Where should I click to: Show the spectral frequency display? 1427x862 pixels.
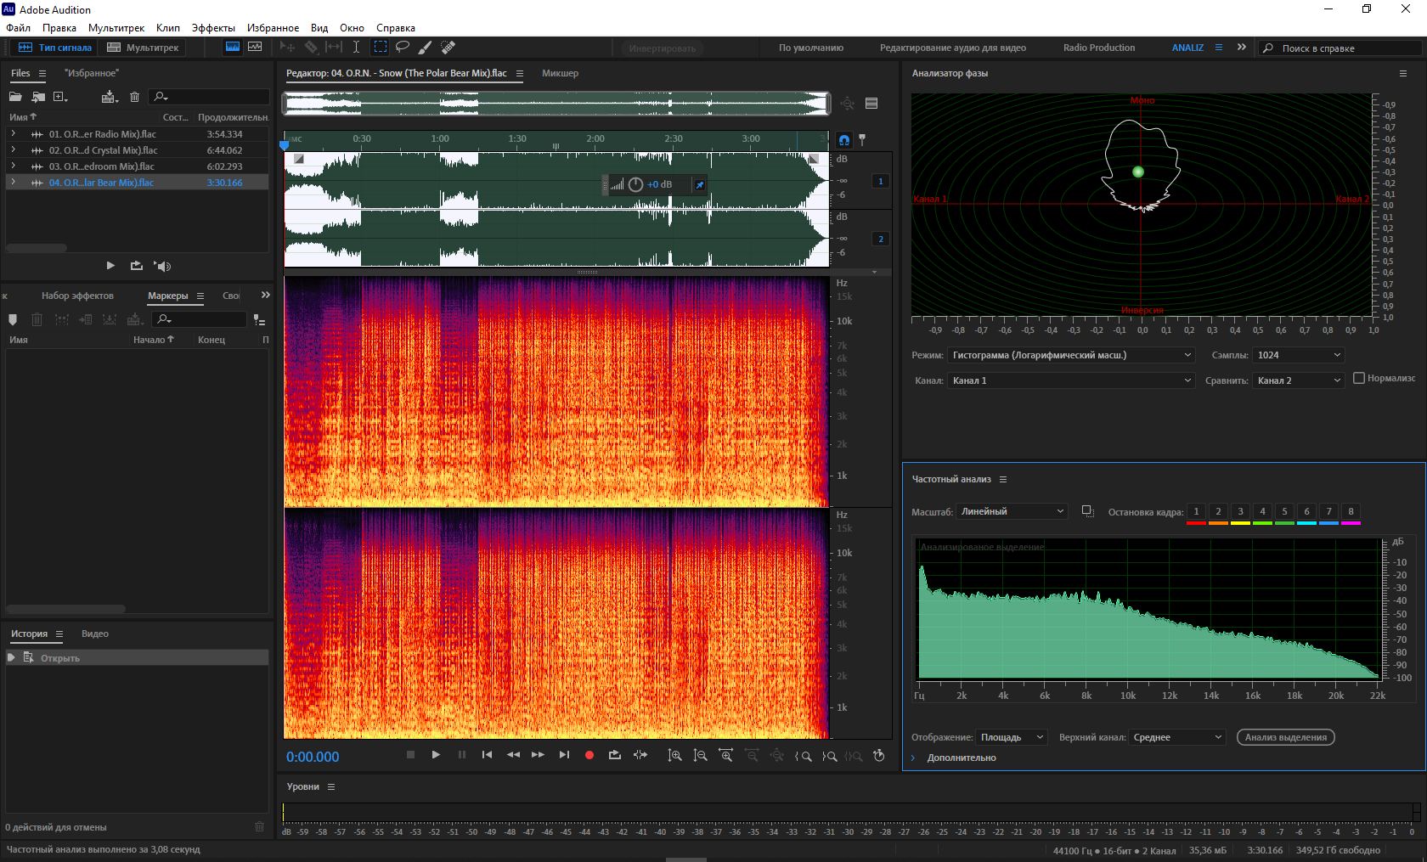click(x=232, y=48)
